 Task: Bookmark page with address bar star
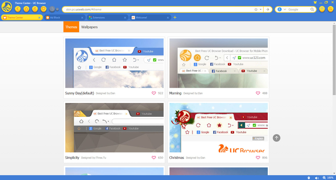click(x=256, y=10)
